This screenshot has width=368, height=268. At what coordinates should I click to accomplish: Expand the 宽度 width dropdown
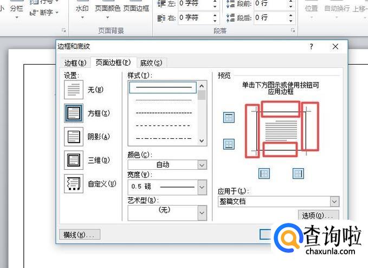[202, 187]
